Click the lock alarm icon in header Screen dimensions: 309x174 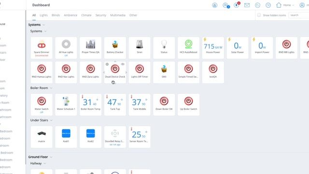point(214,5)
